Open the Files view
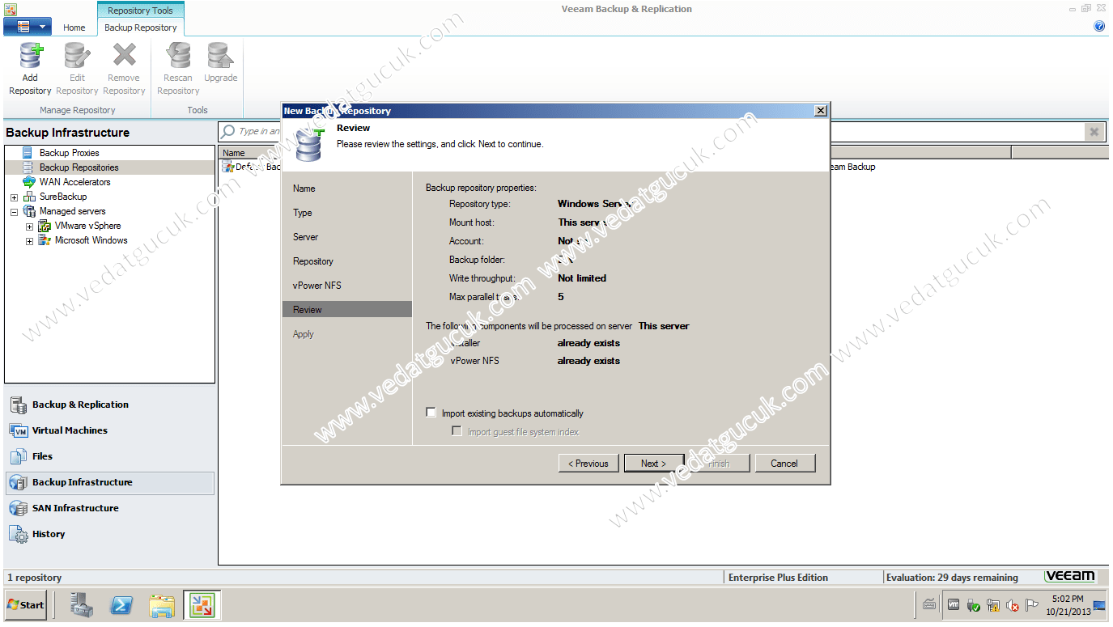The image size is (1113, 627). pos(110,456)
